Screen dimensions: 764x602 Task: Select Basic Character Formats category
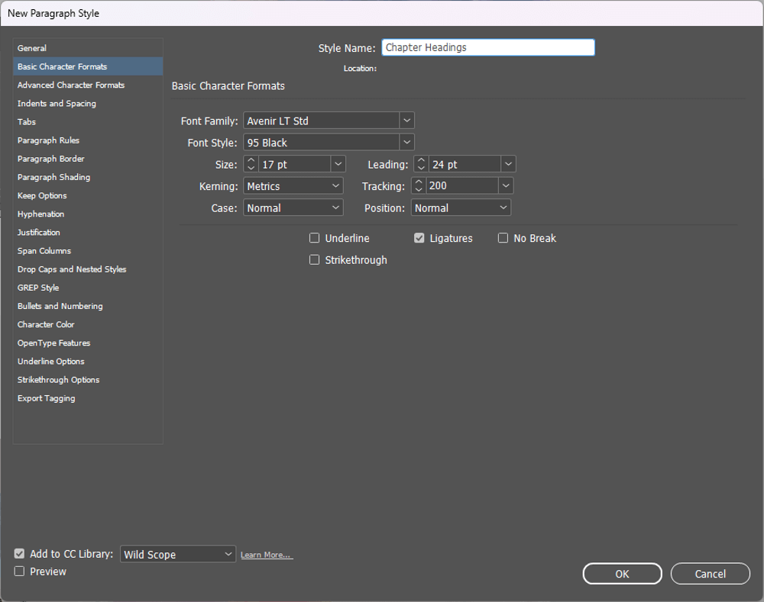[x=88, y=66]
